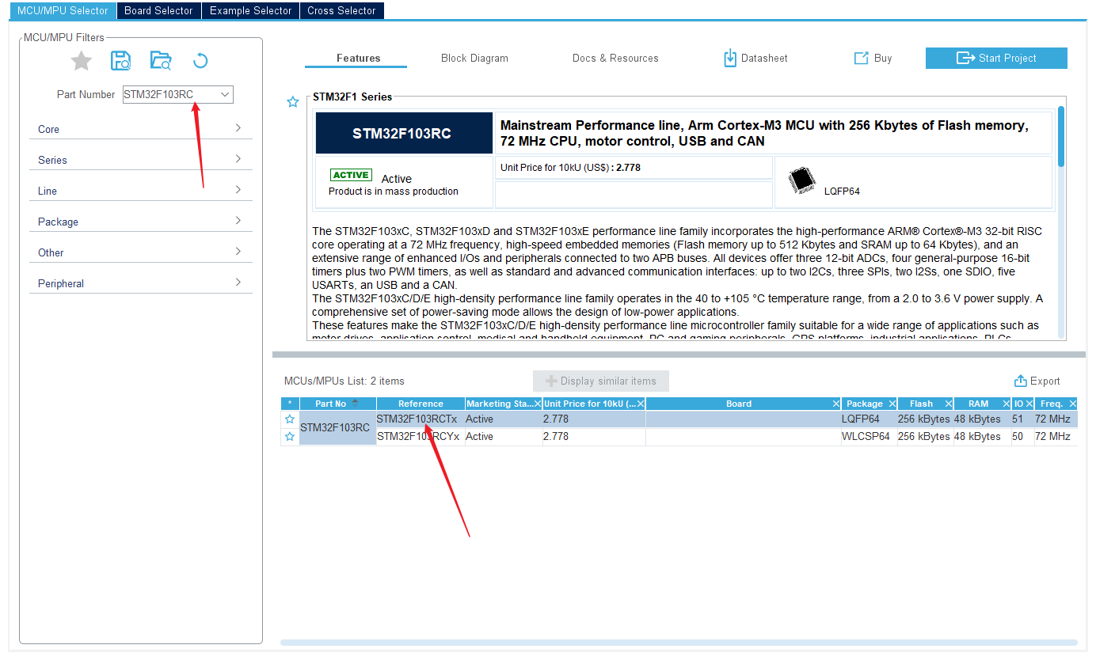
Task: Select STM32F103RCTx reference cell
Action: click(420, 419)
